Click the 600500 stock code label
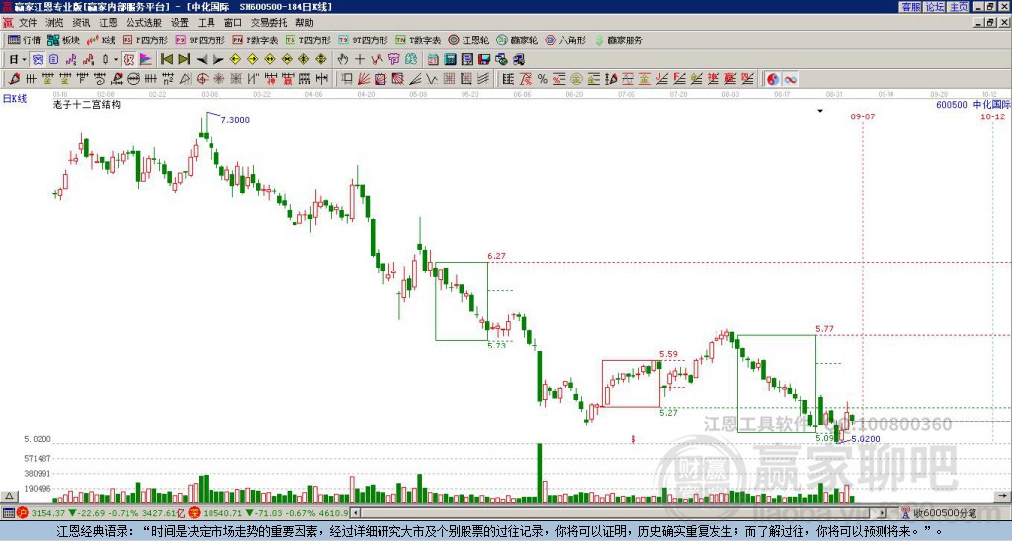 coord(952,105)
